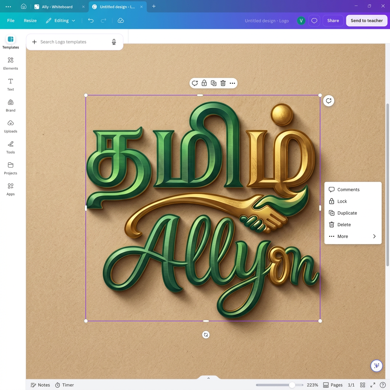Screen dimensions: 390x390
Task: Click the Redo arrow icon
Action: click(104, 21)
